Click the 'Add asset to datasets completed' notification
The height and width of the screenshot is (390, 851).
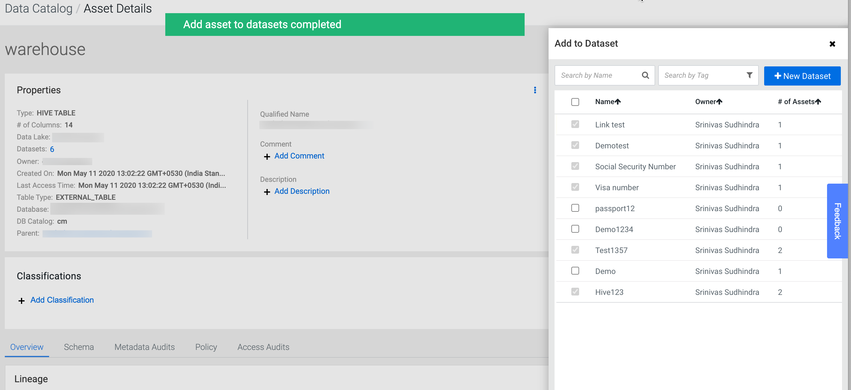[345, 25]
